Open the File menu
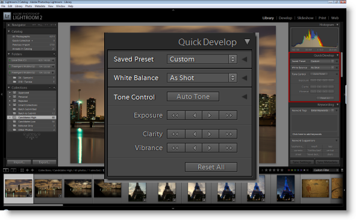The height and width of the screenshot is (220, 356). [x=4, y=6]
